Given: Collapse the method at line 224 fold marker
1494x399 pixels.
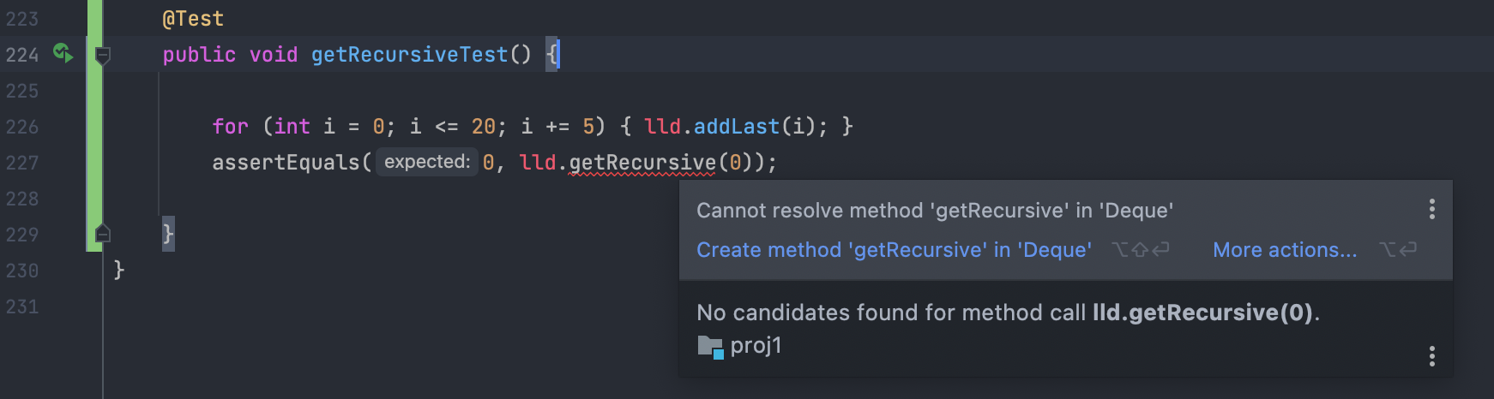Looking at the screenshot, I should [x=102, y=56].
